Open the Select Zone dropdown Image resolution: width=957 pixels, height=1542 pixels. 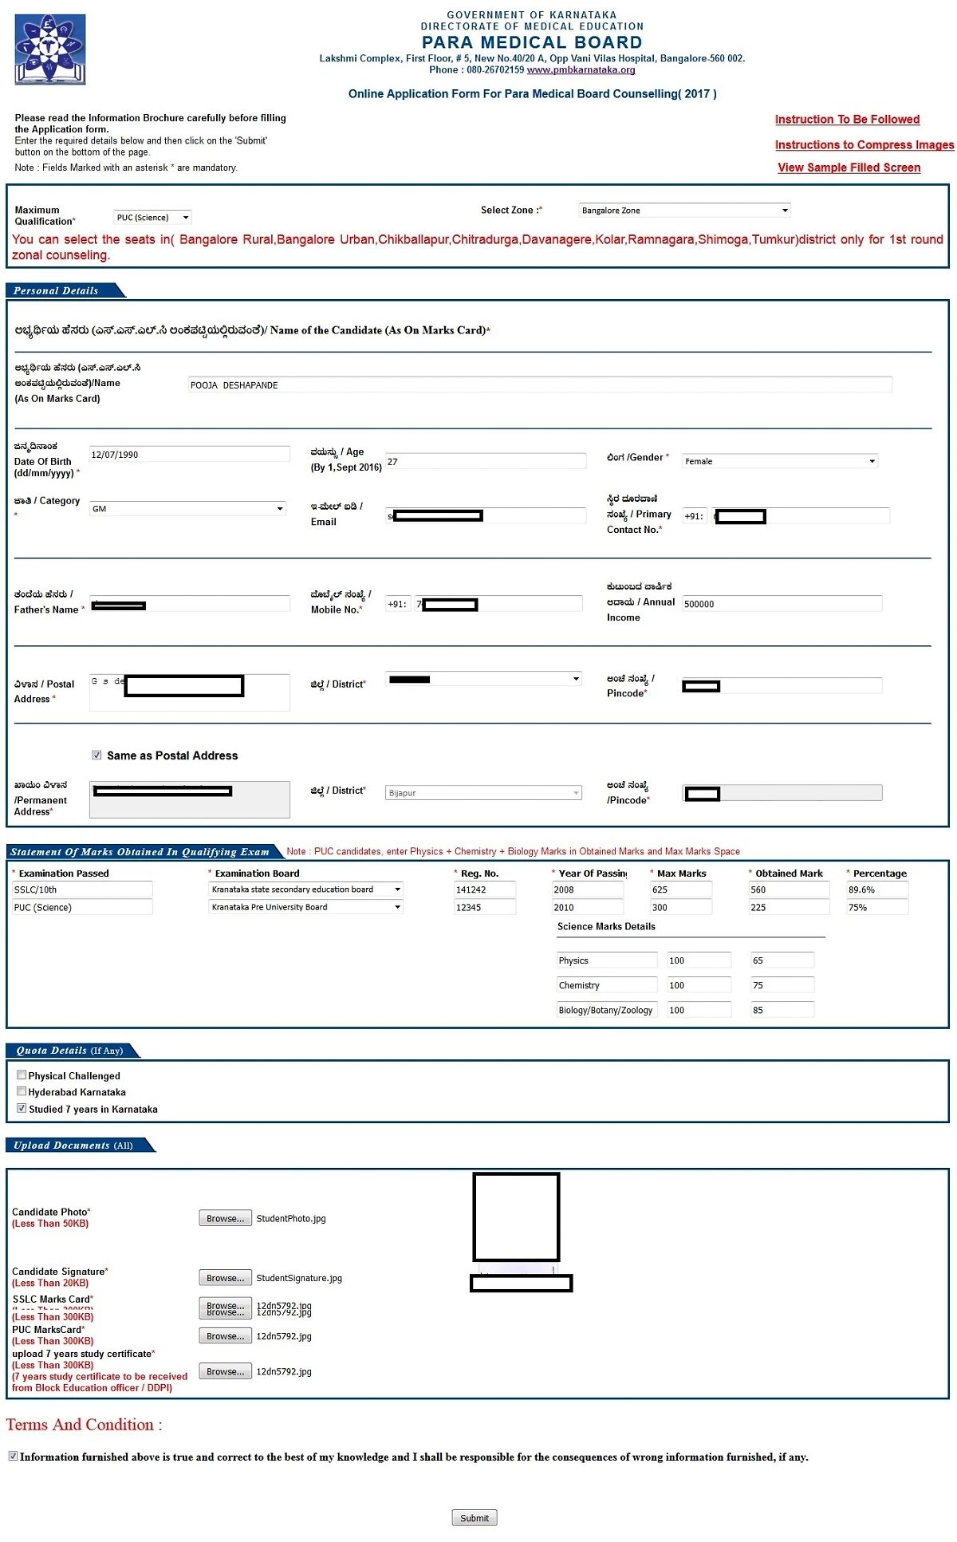coord(684,211)
